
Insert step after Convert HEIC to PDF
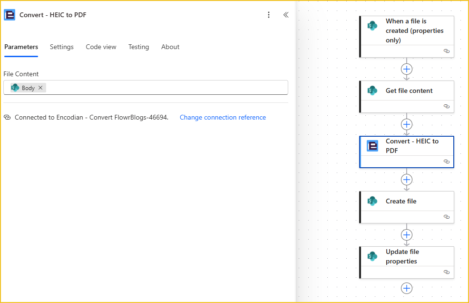(407, 180)
